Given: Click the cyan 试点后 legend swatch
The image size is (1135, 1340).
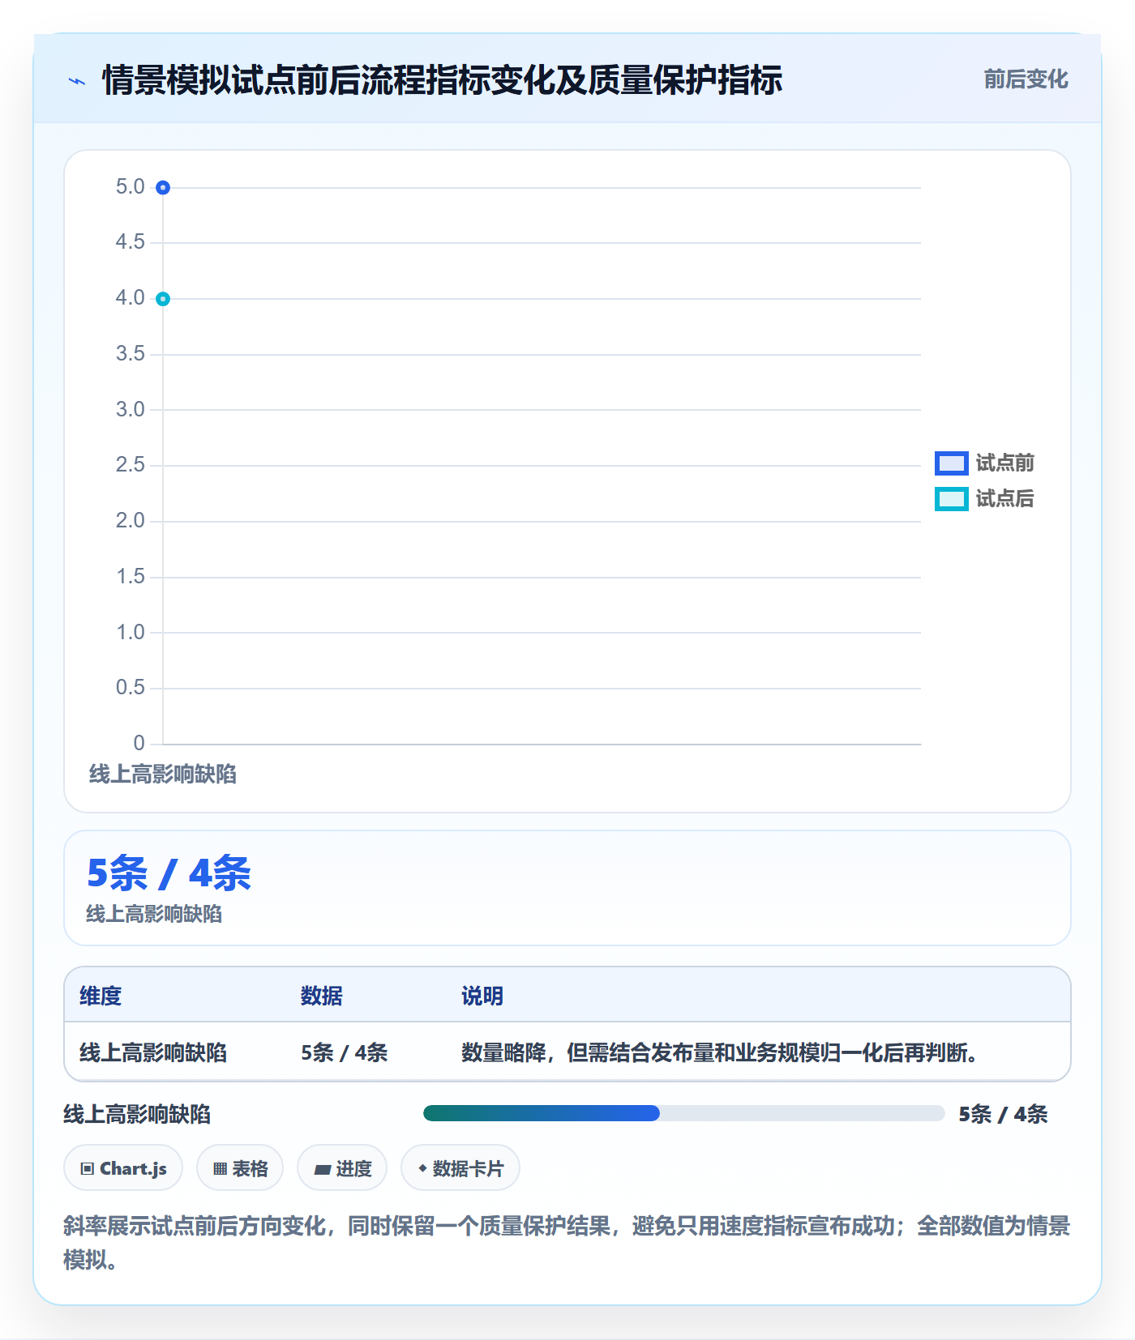Looking at the screenshot, I should click(x=951, y=499).
